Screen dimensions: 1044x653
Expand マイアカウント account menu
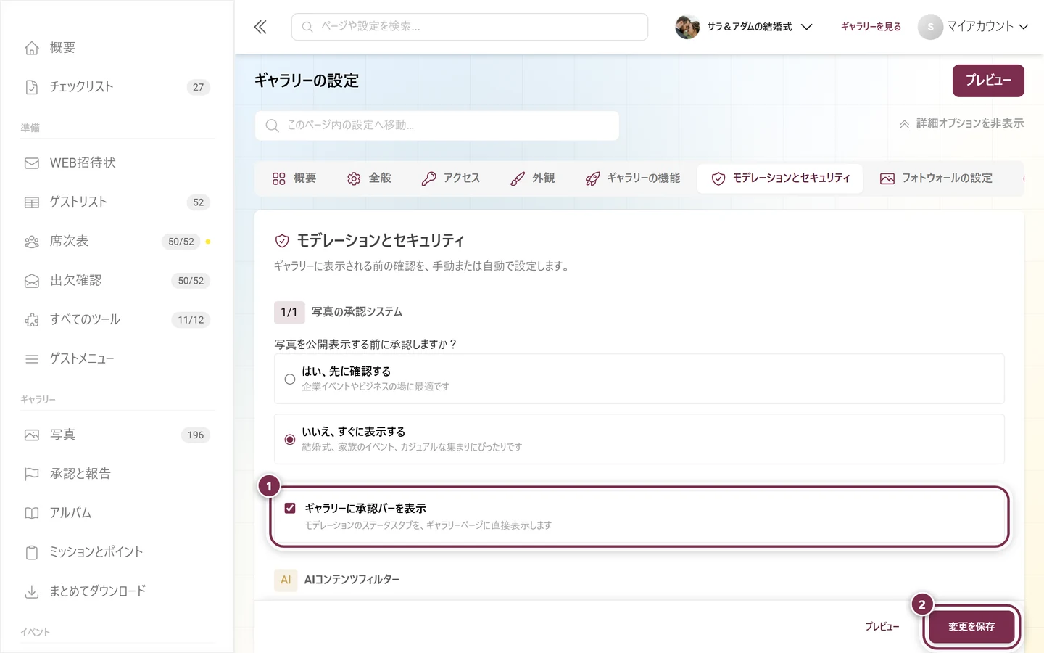[x=973, y=27]
